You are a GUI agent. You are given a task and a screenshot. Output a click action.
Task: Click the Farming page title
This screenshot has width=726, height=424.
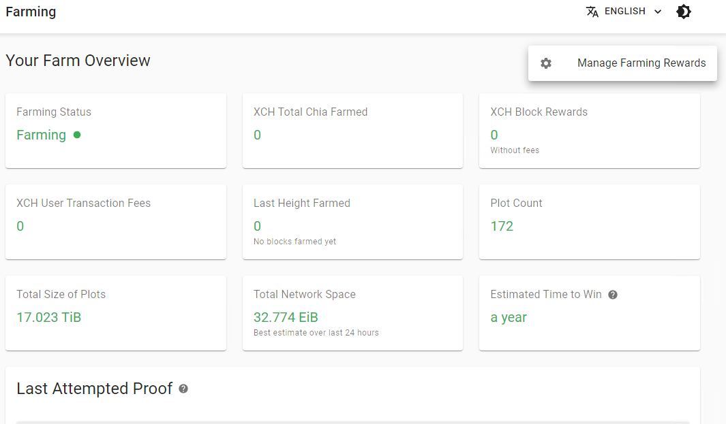[x=31, y=12]
